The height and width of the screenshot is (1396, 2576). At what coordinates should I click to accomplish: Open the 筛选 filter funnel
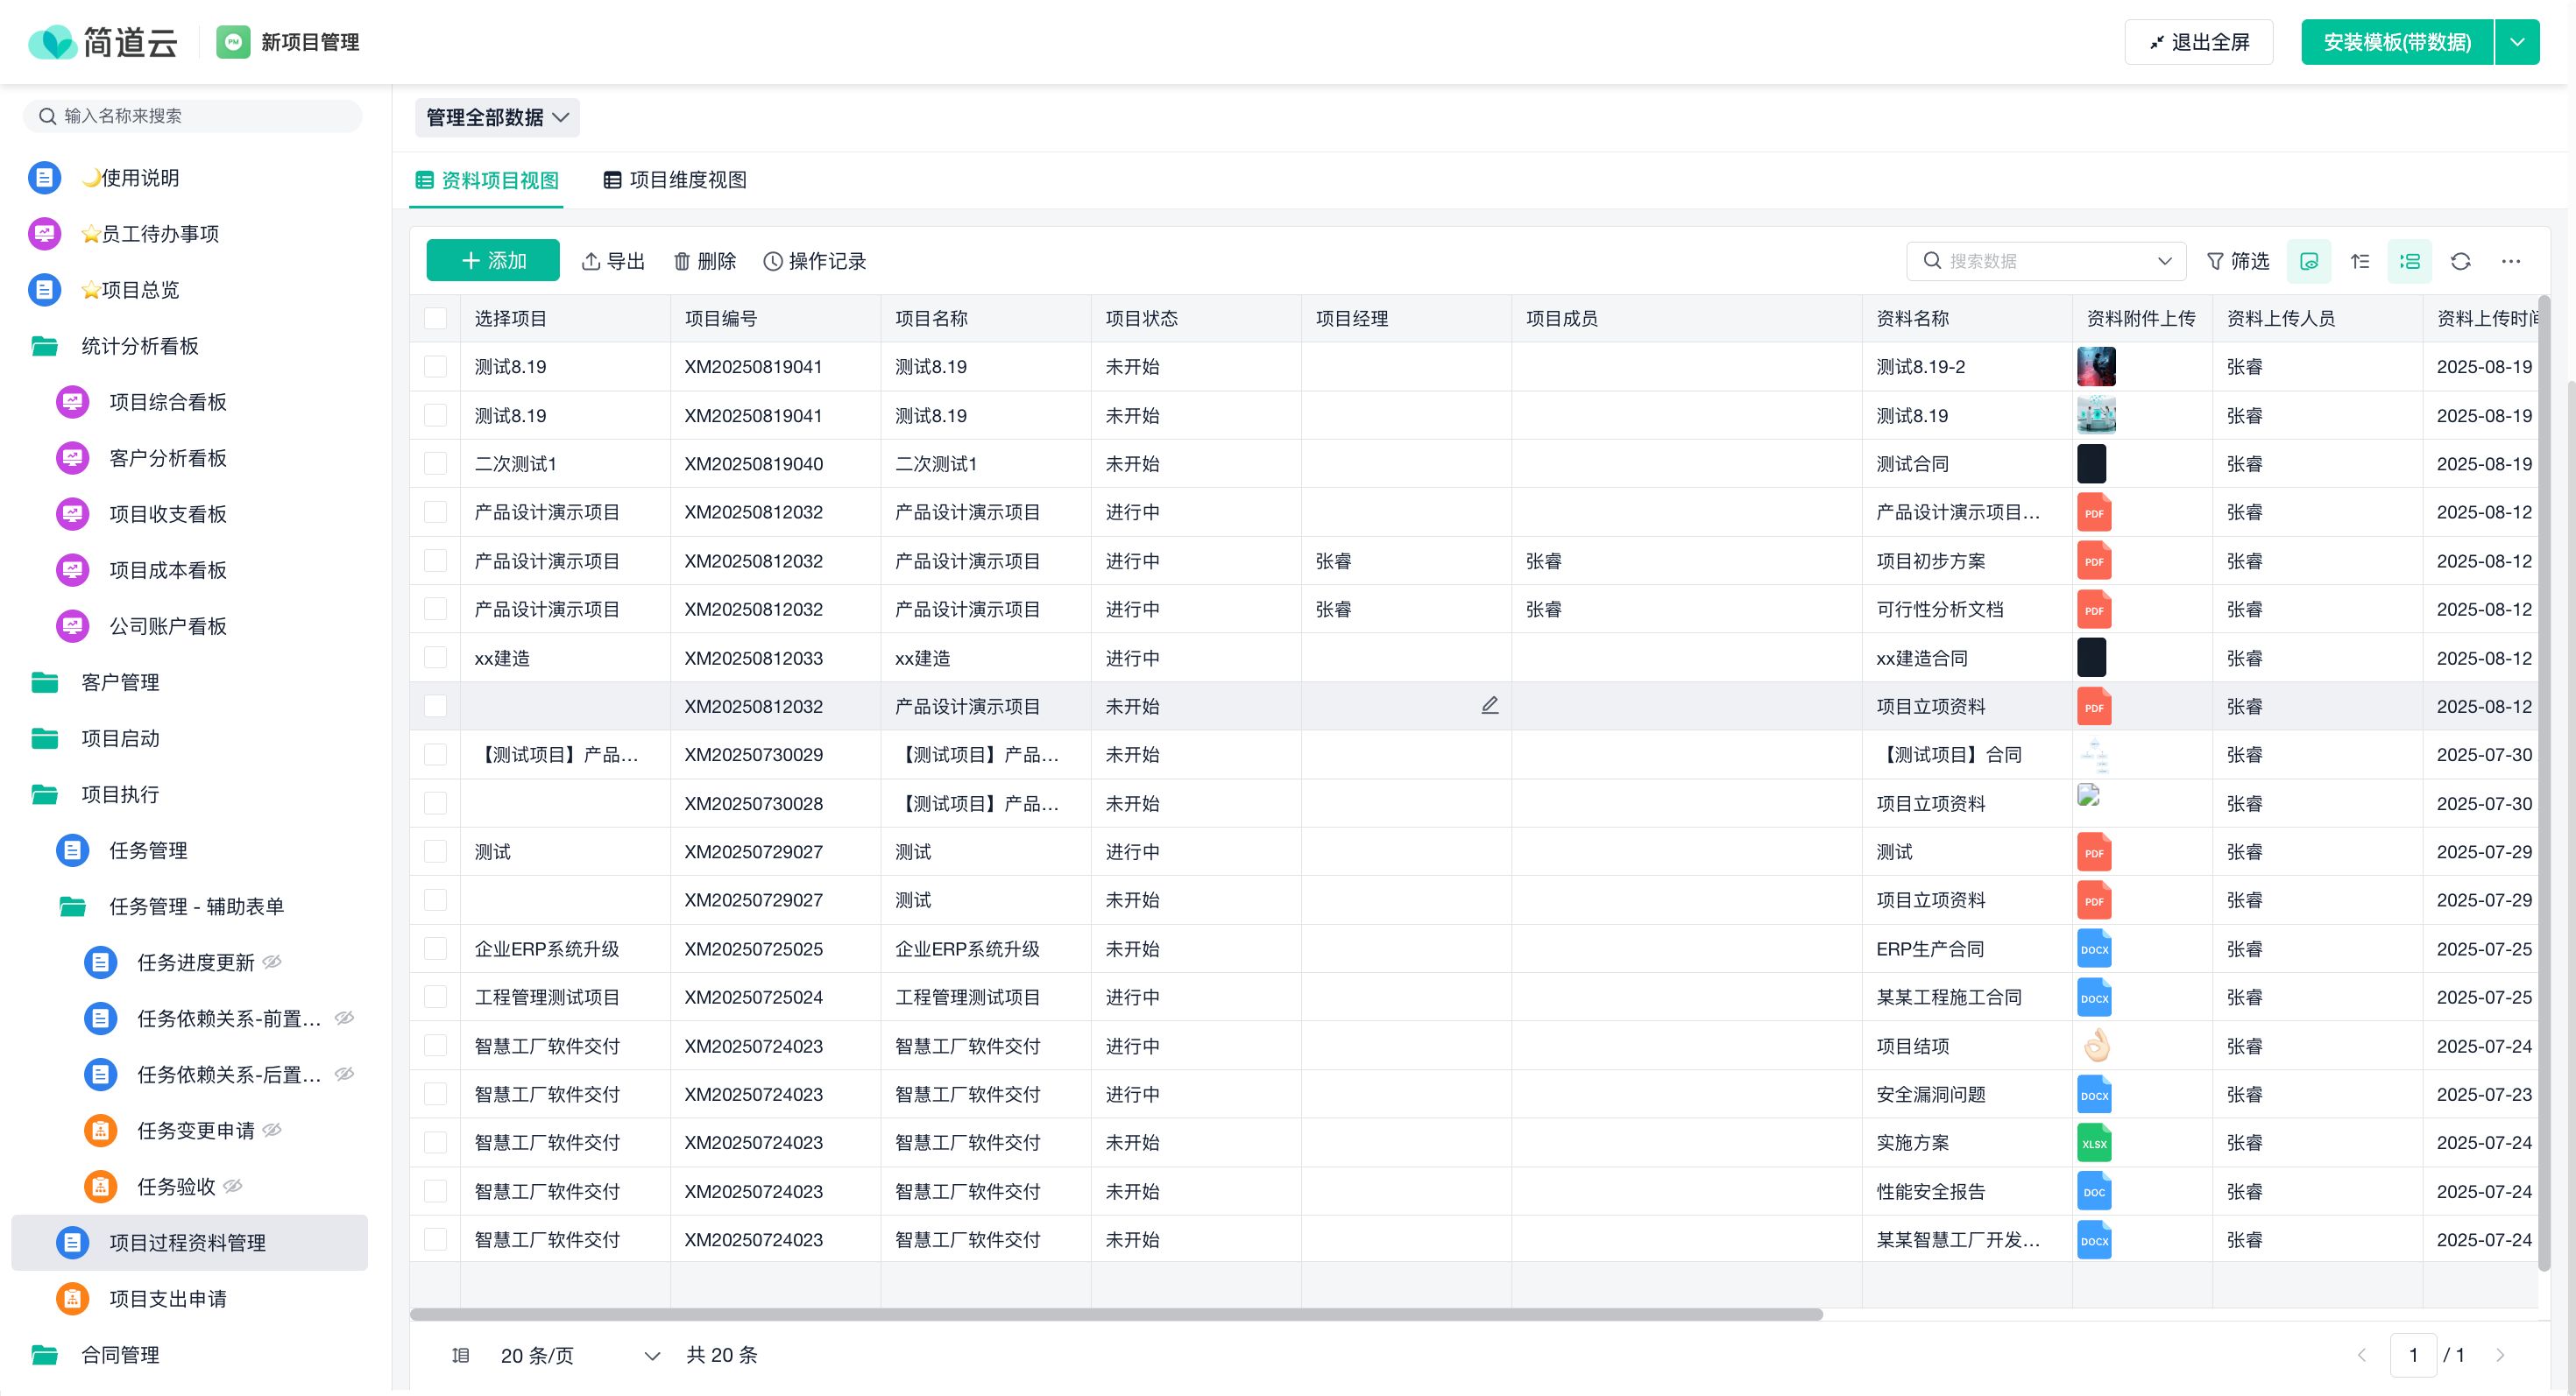click(2238, 261)
